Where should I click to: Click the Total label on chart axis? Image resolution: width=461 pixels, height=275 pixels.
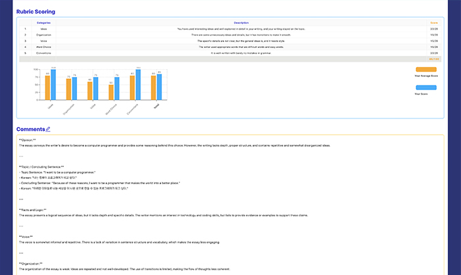point(156,105)
